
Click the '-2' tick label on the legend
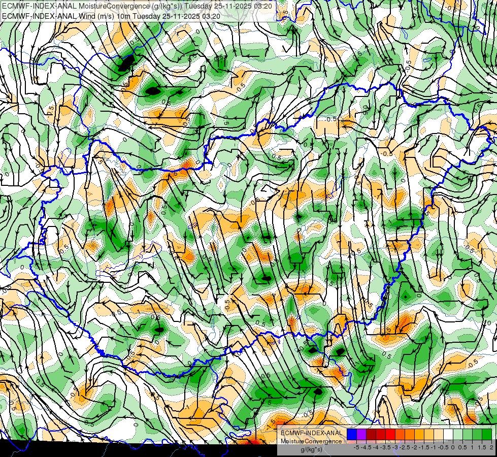tap(414, 447)
